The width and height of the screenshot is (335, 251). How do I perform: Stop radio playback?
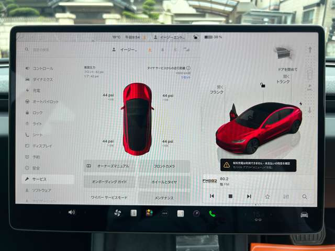click(230, 196)
